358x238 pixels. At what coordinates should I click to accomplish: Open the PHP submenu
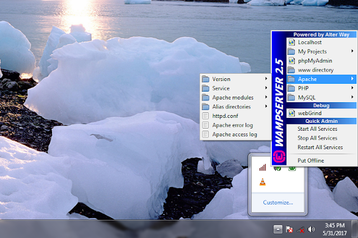pos(322,88)
